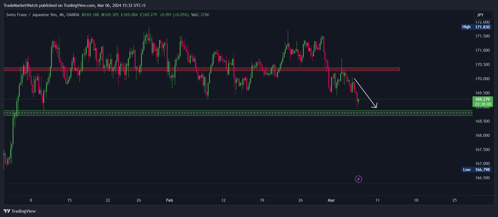Image resolution: width=498 pixels, height=217 pixels.
Task: Click the green support zone rectangle
Action: tap(238, 113)
